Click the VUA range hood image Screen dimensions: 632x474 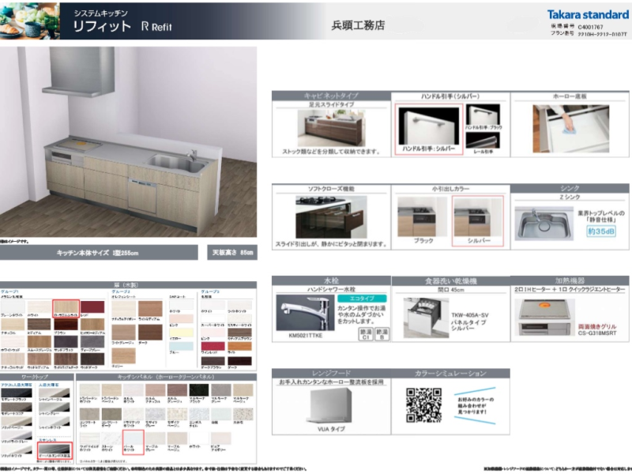click(x=330, y=405)
